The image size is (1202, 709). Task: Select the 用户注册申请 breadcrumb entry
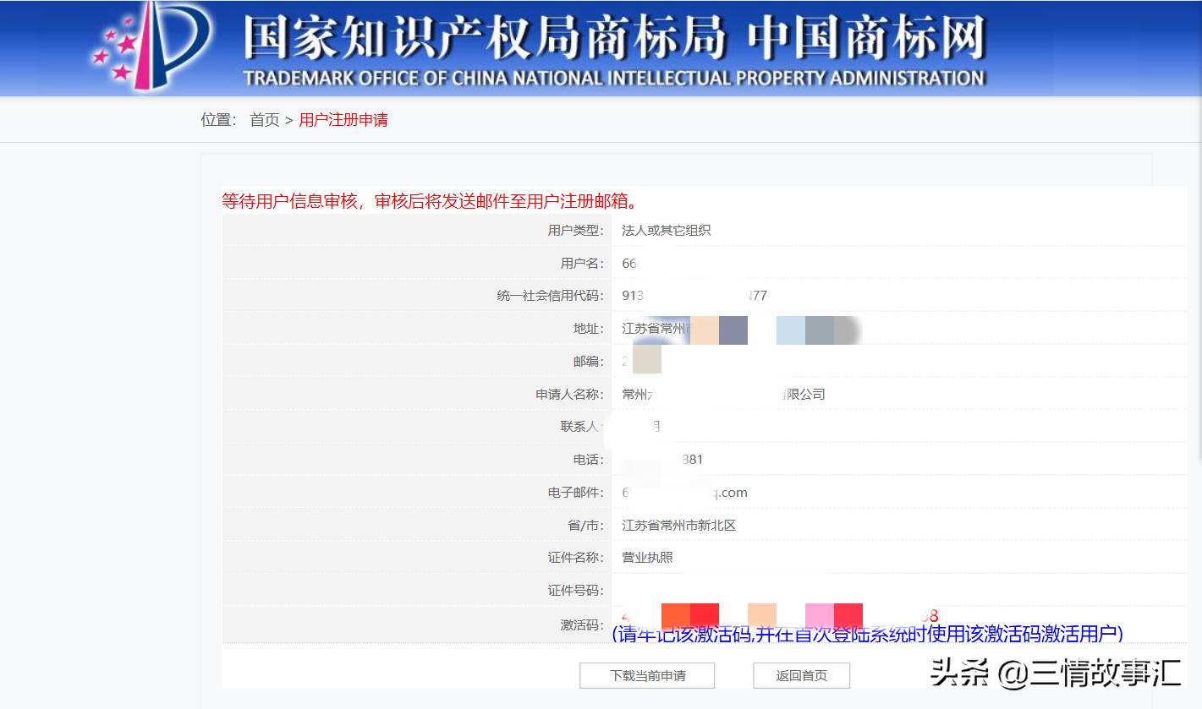[x=342, y=119]
